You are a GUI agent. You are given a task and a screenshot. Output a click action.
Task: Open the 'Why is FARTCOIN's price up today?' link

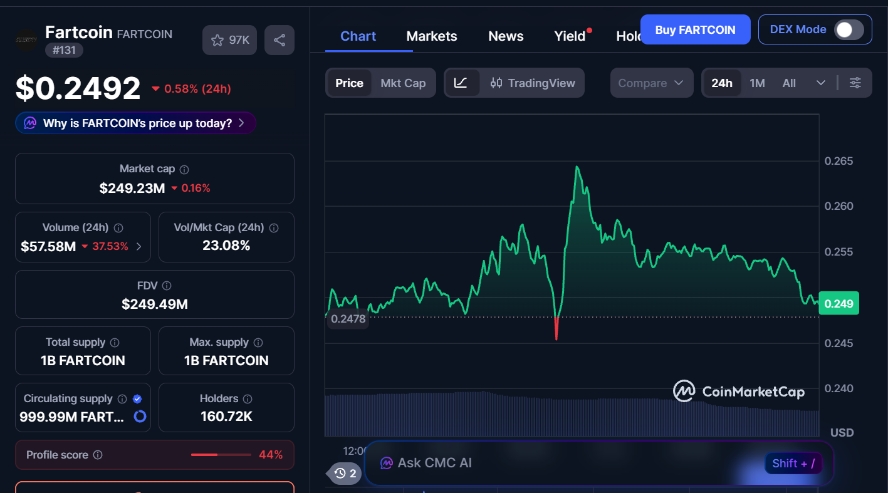(135, 123)
